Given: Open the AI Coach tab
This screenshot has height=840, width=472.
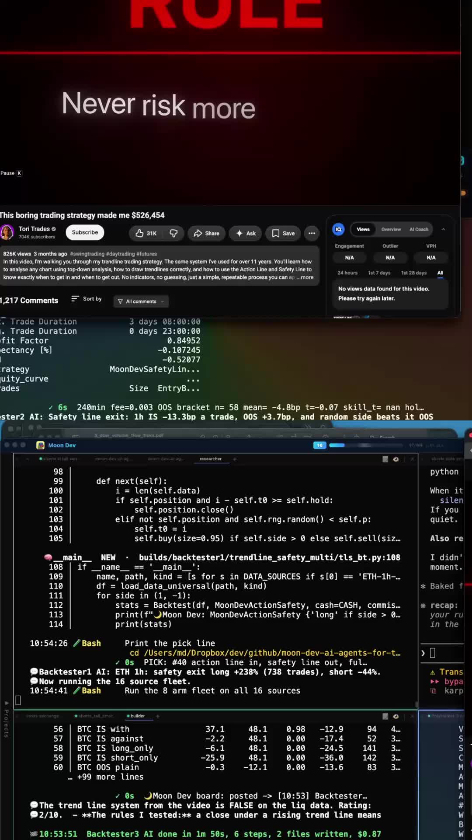Looking at the screenshot, I should pos(419,229).
